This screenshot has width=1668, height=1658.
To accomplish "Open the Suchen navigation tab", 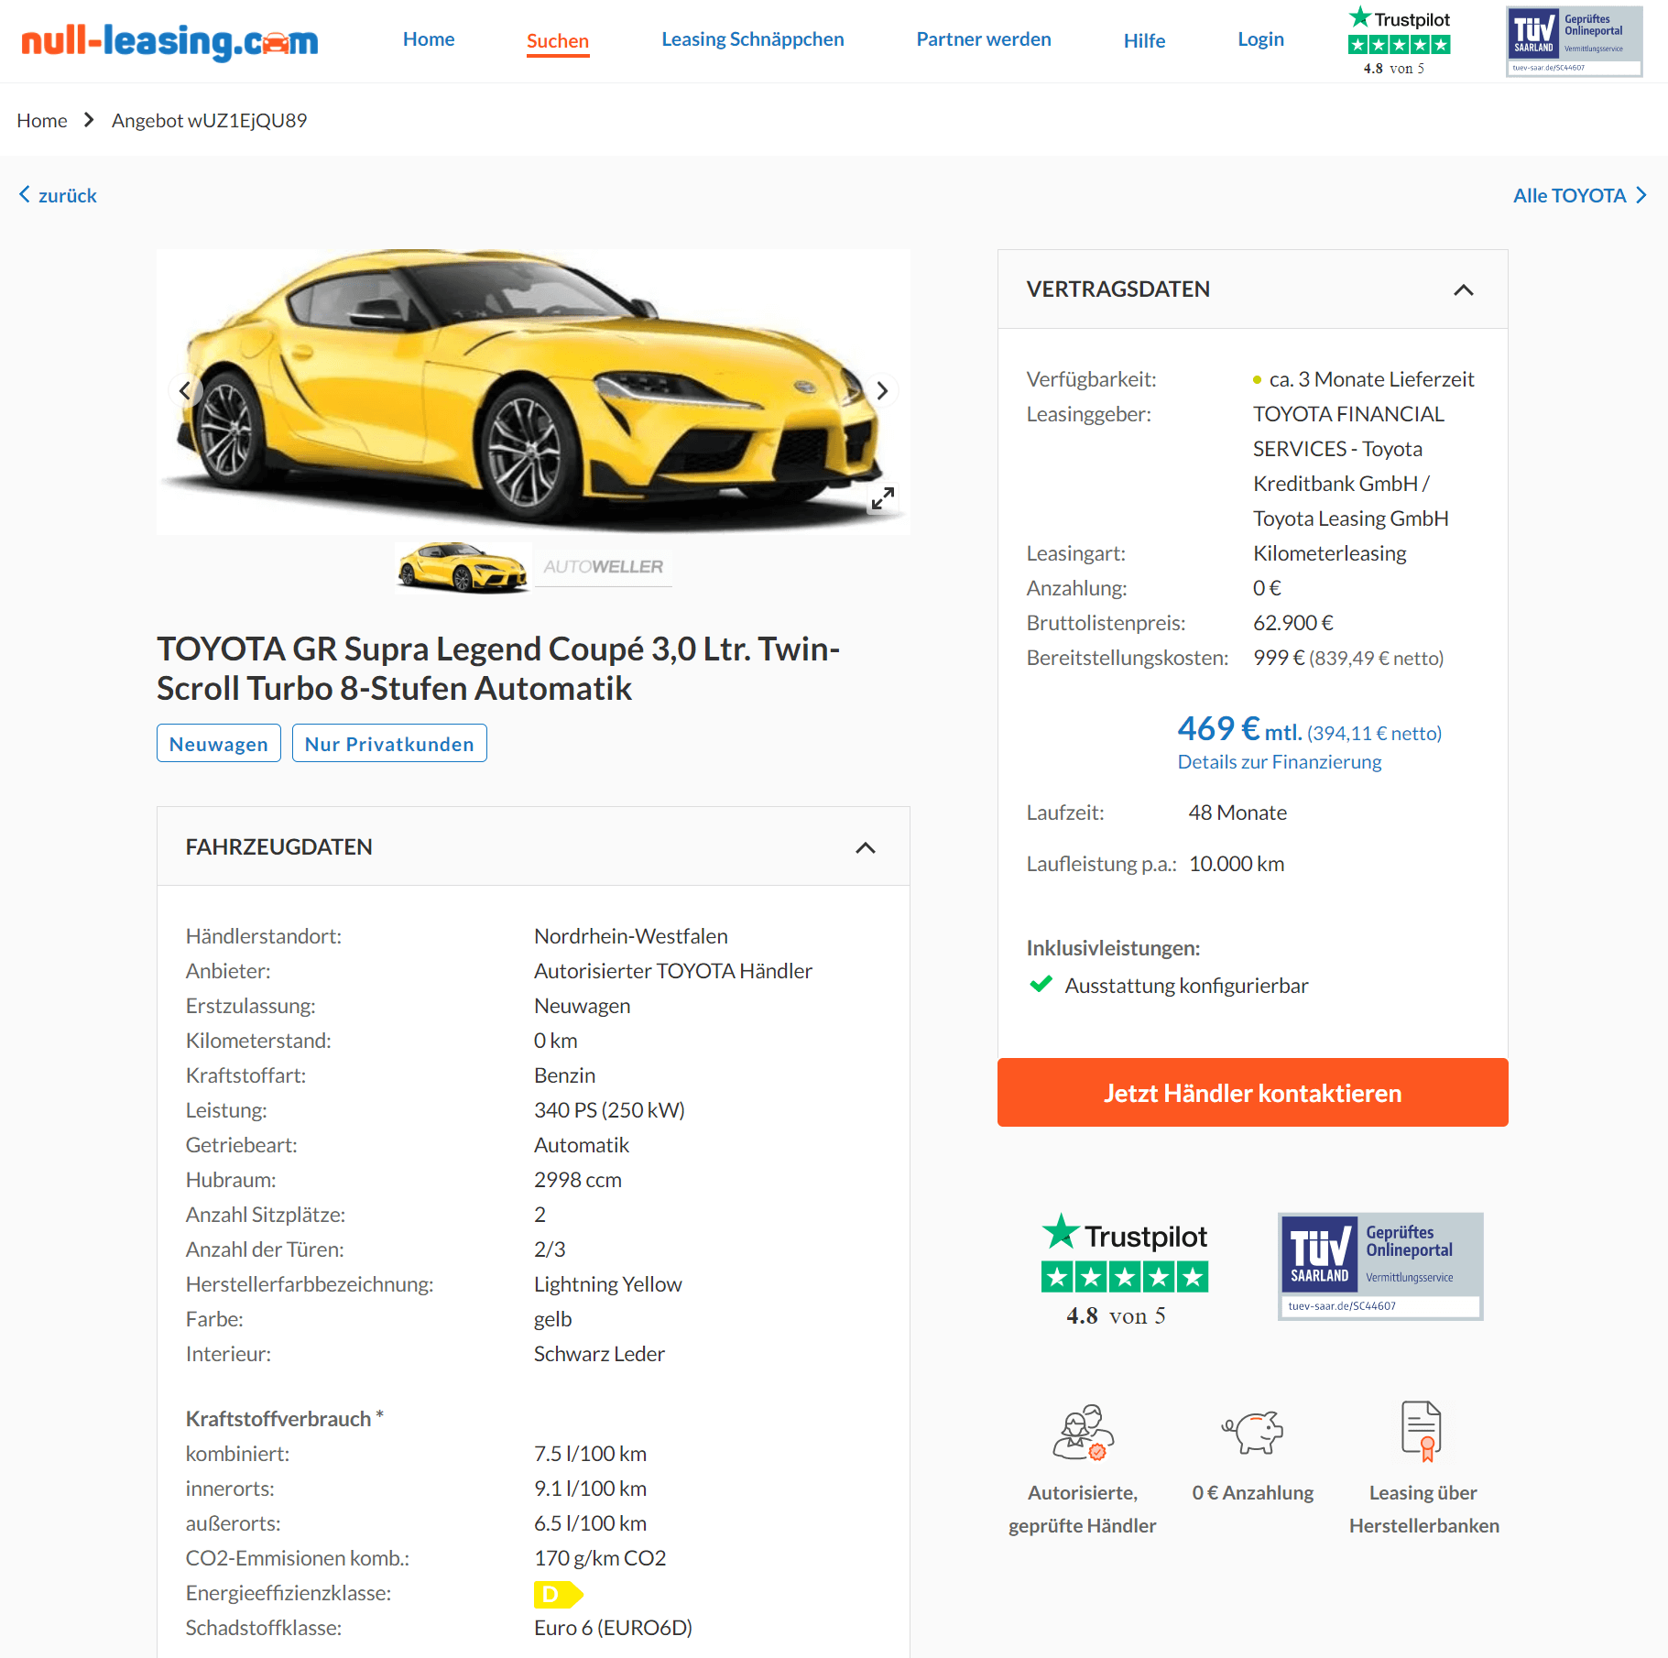I will (557, 41).
